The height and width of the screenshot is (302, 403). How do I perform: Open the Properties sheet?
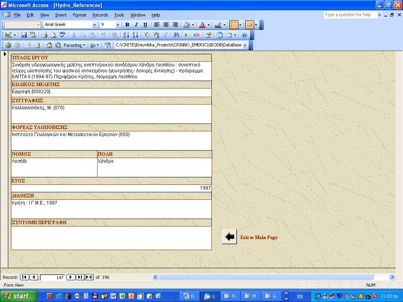coord(208,35)
